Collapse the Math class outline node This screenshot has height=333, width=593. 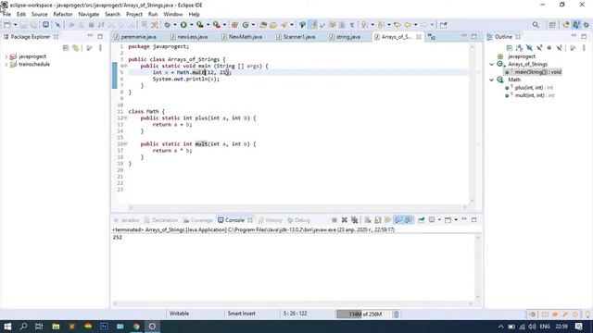pyautogui.click(x=492, y=80)
